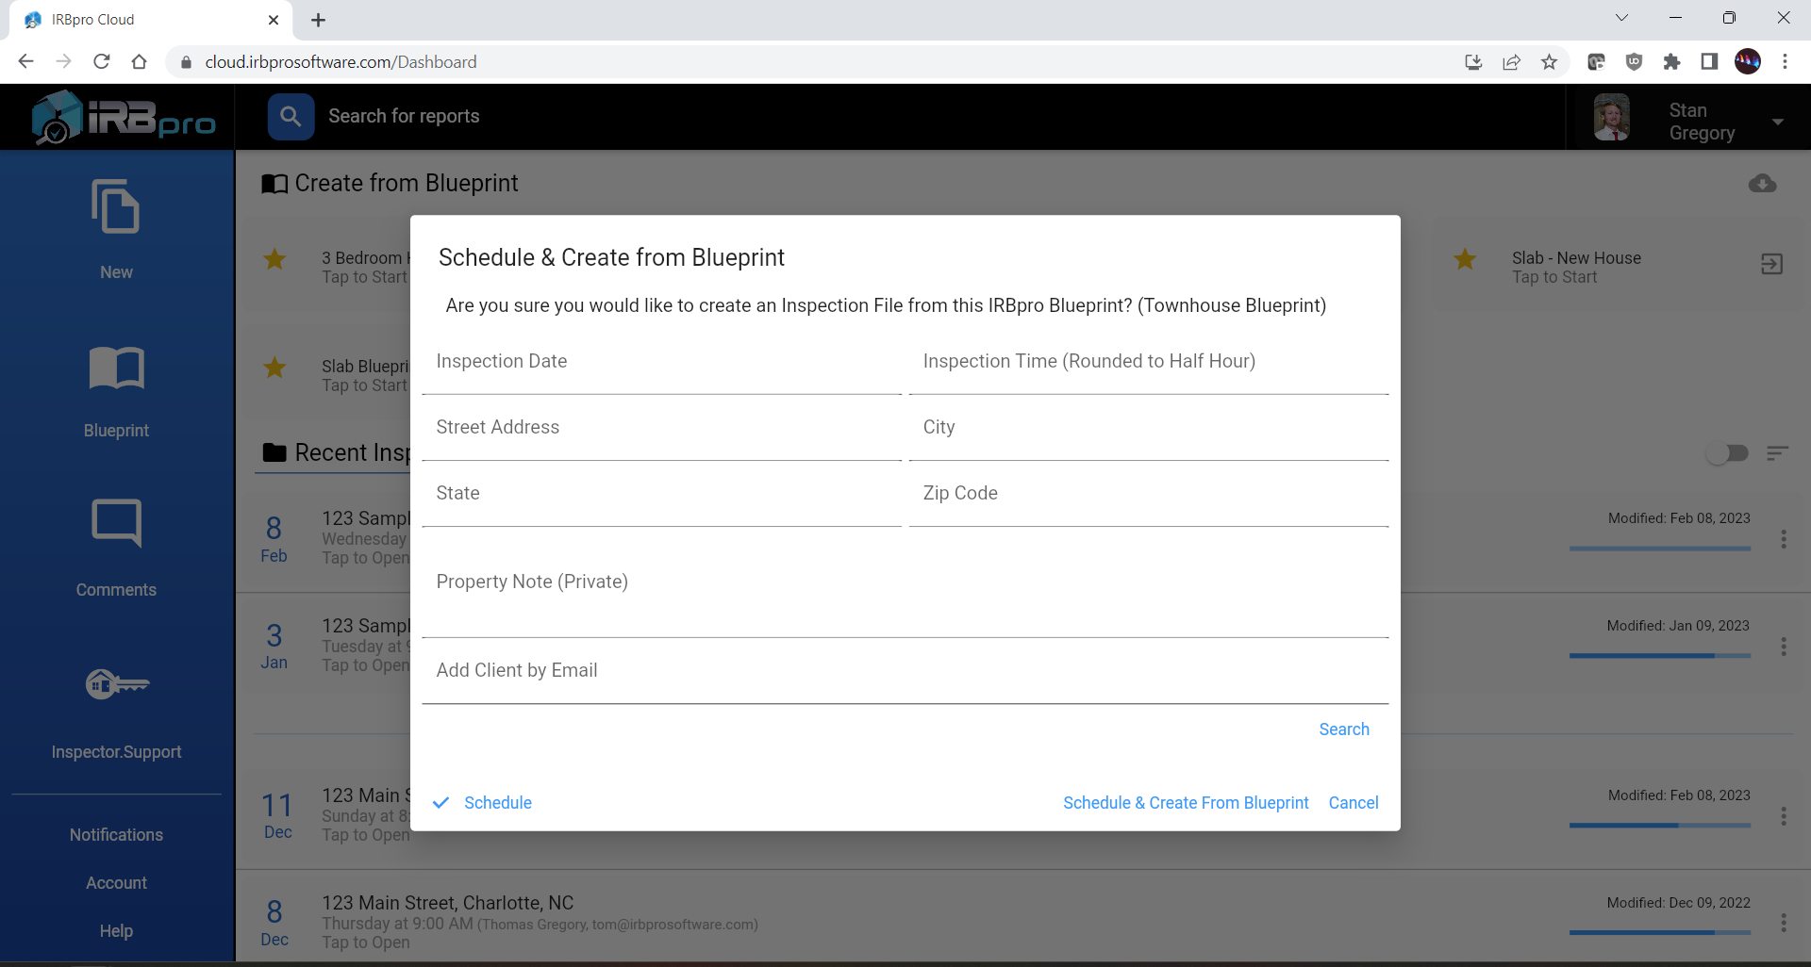Click the cloud download icon above the dialog
Screen dimensions: 1811x967
pyautogui.click(x=1763, y=184)
